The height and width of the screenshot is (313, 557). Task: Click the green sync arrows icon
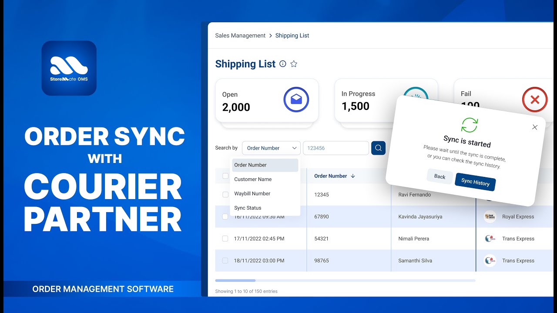[x=470, y=125]
